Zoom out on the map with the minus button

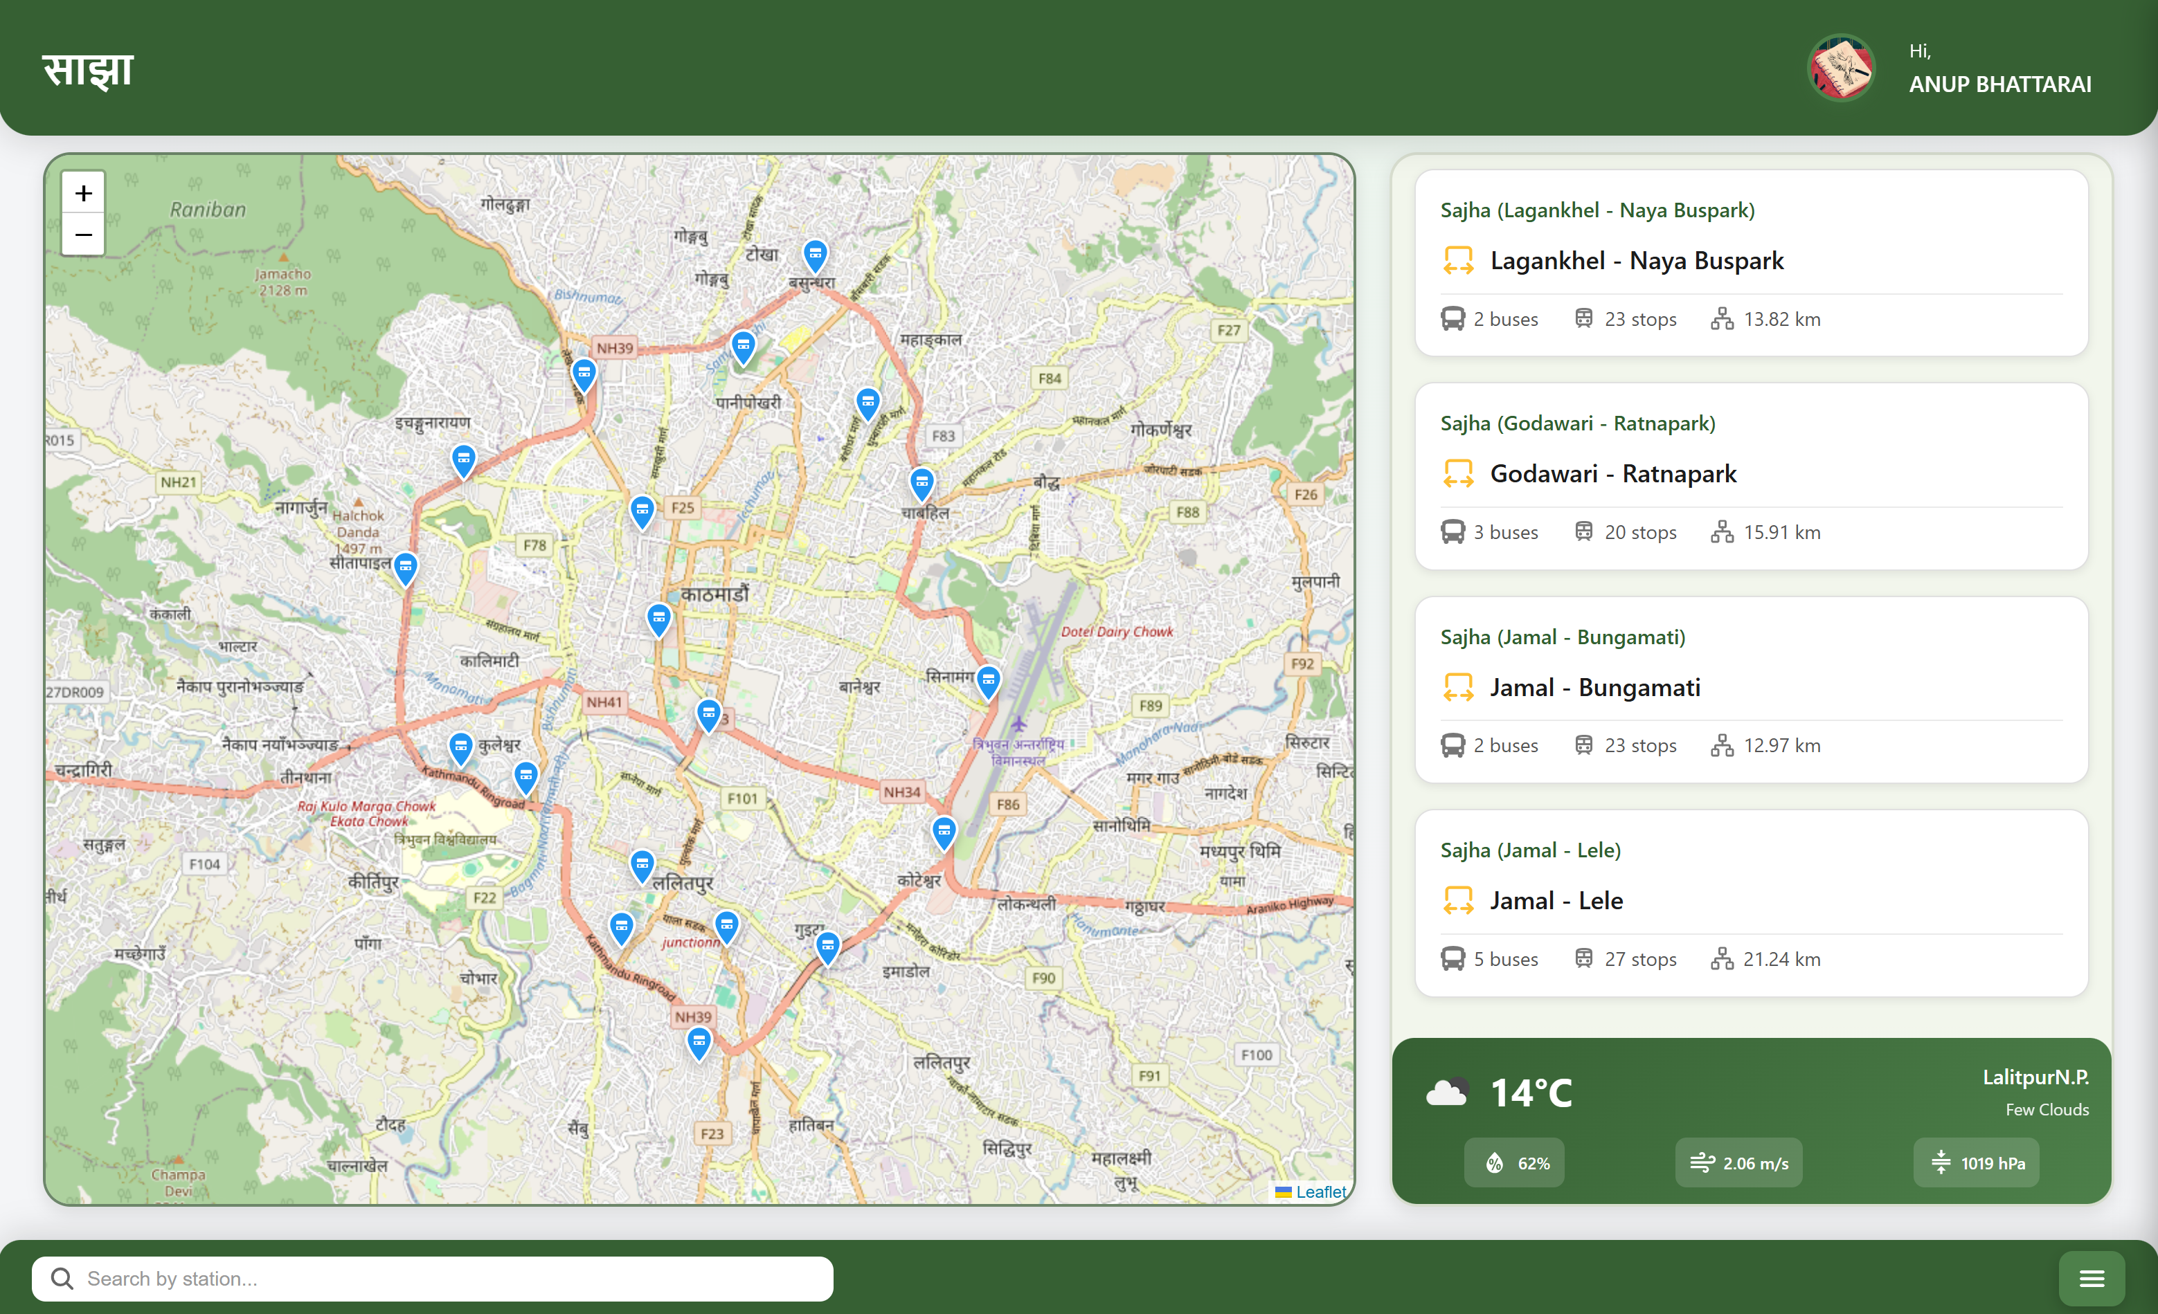(83, 235)
